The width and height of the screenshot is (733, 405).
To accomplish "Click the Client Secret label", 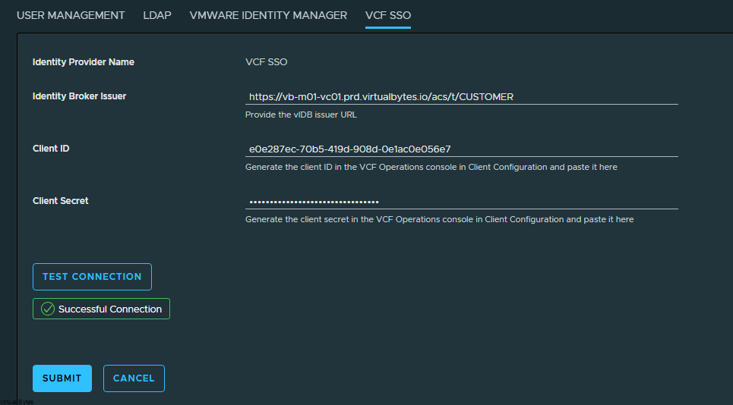I will 60,201.
